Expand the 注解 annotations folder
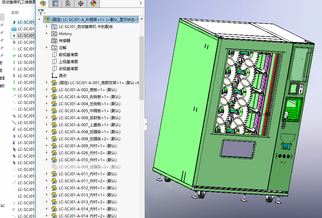This screenshot has width=322, height=218. (47, 47)
